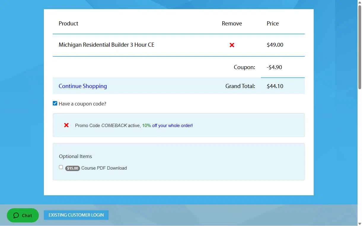The image size is (362, 226).
Task: Click the Coupon label
Action: coord(244,67)
